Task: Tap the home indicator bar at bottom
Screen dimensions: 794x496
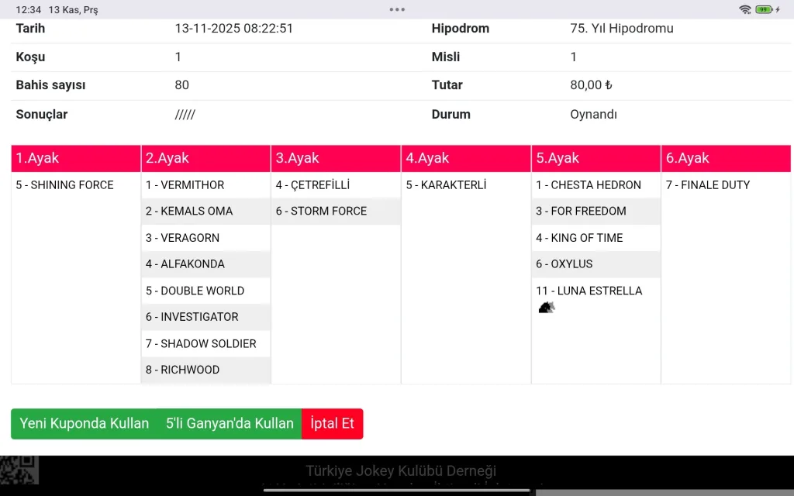Action: coord(397,490)
